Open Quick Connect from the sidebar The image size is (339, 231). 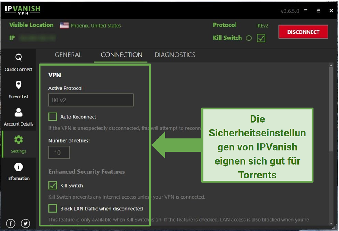[x=19, y=63]
